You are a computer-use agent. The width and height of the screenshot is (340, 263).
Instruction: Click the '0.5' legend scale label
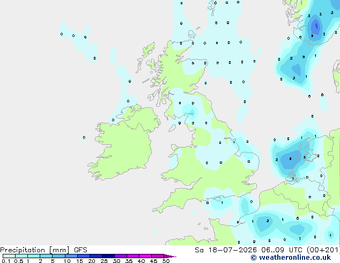pos(18,261)
